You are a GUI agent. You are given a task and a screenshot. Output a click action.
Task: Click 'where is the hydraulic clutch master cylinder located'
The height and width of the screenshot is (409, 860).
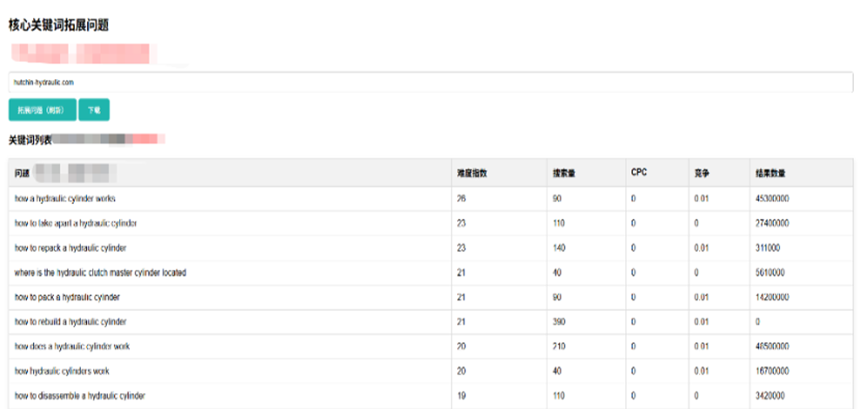(x=100, y=273)
